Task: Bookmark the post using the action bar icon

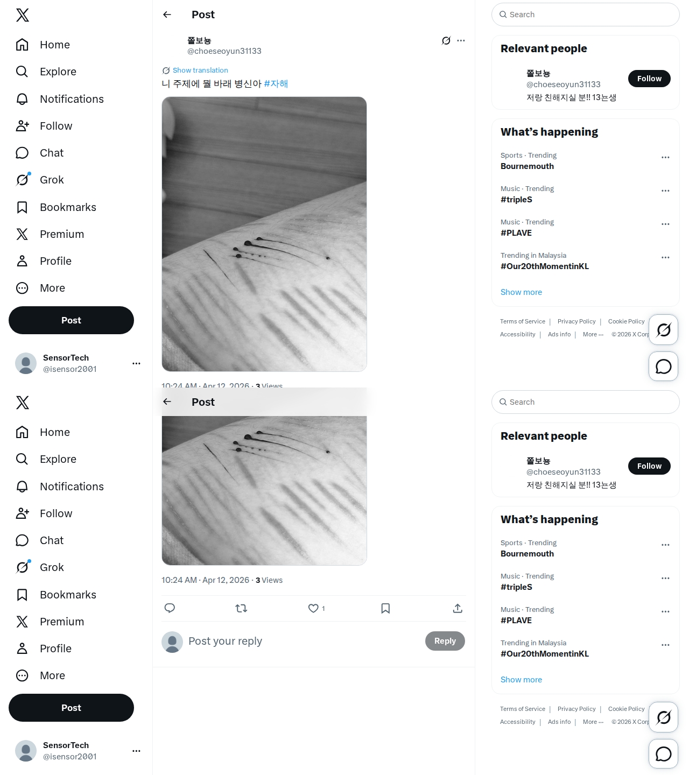Action: tap(385, 608)
